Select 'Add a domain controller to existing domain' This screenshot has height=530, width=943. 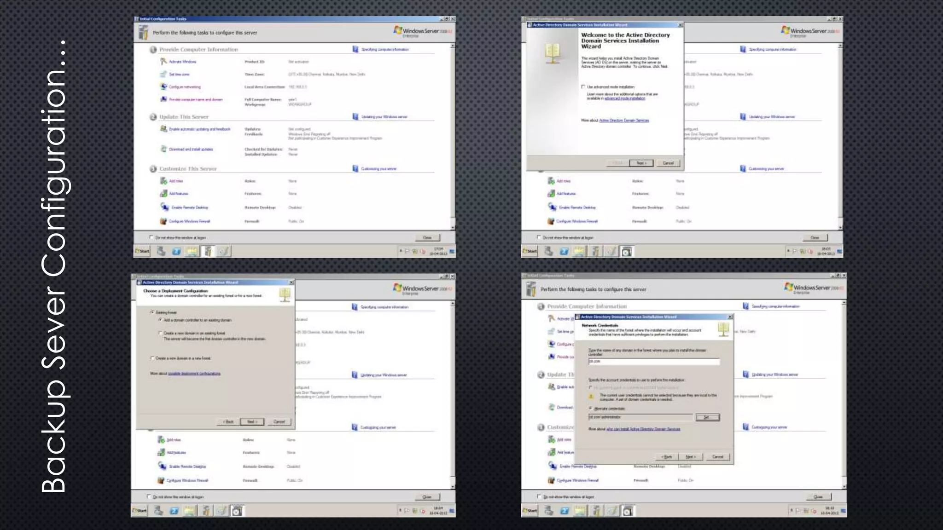pos(160,320)
